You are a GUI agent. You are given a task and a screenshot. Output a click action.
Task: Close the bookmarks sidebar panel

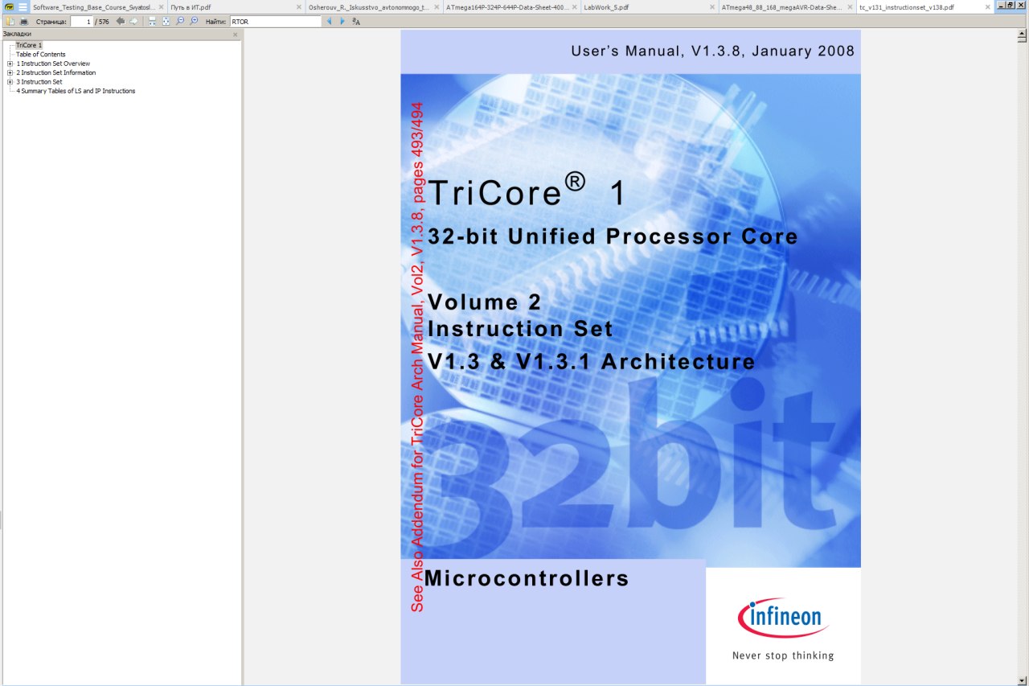(x=236, y=35)
